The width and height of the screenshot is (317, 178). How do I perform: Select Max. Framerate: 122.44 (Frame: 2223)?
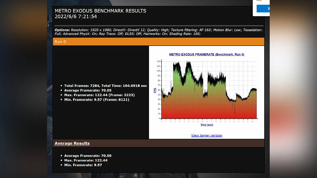pos(100,95)
